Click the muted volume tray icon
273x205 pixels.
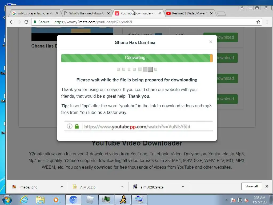(x=246, y=200)
